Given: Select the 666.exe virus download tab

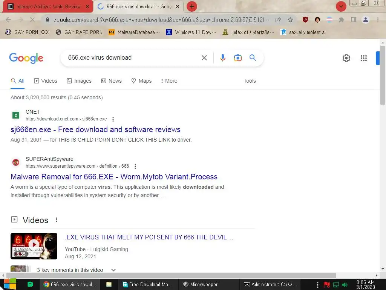Looking at the screenshot, I should coord(139,7).
